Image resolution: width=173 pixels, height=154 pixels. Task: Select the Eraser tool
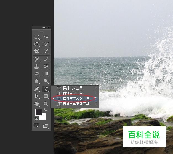click(x=37, y=74)
